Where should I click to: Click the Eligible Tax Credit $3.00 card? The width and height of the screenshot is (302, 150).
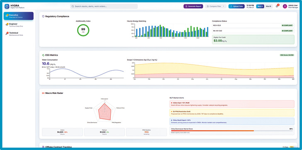(x=253, y=39)
